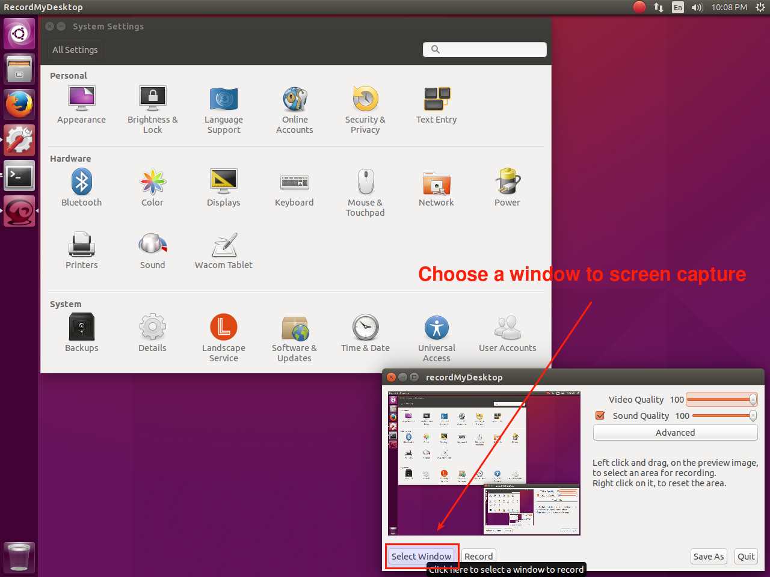770x577 pixels.
Task: Open Appearance settings
Action: [81, 105]
